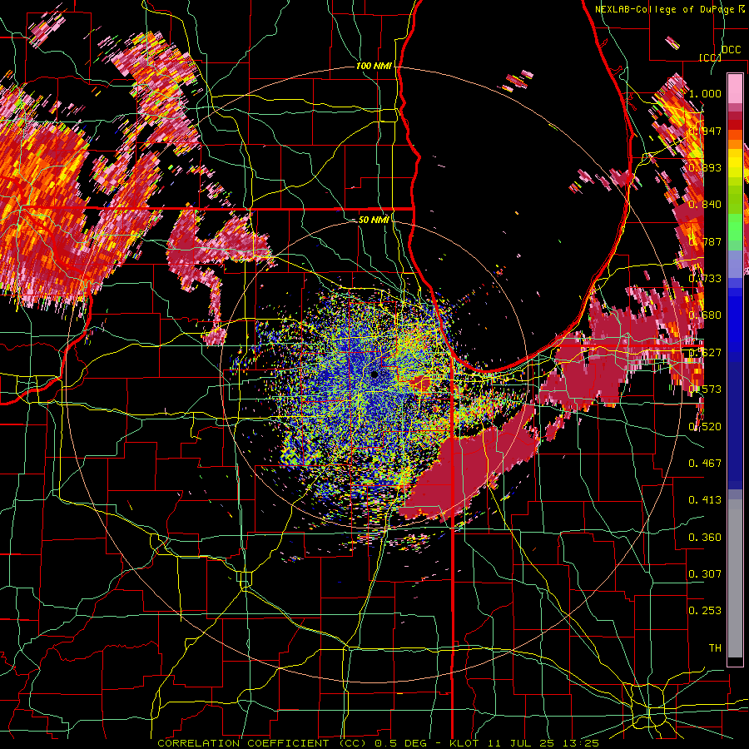Image resolution: width=749 pixels, height=749 pixels.
Task: Click the pink top segment of color bar
Action: pos(735,88)
